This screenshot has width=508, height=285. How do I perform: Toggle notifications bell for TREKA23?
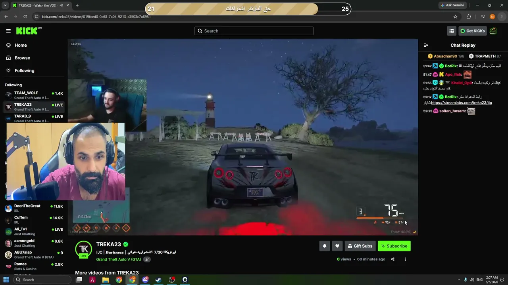[x=325, y=246]
